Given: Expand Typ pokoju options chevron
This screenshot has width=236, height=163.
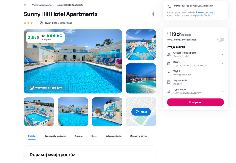Looking at the screenshot, I should point(222,91).
